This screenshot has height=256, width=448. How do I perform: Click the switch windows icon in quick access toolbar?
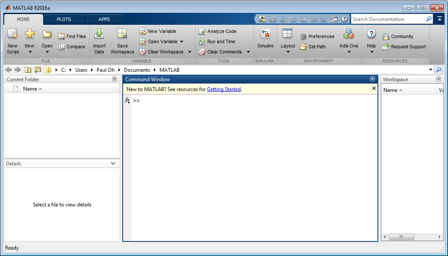point(334,19)
